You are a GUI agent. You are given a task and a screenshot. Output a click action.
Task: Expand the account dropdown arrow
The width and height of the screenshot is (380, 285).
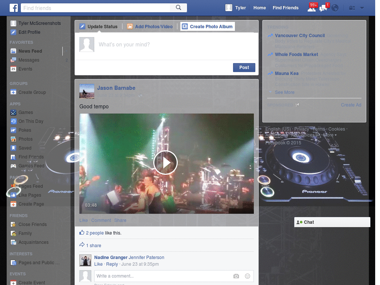362,8
